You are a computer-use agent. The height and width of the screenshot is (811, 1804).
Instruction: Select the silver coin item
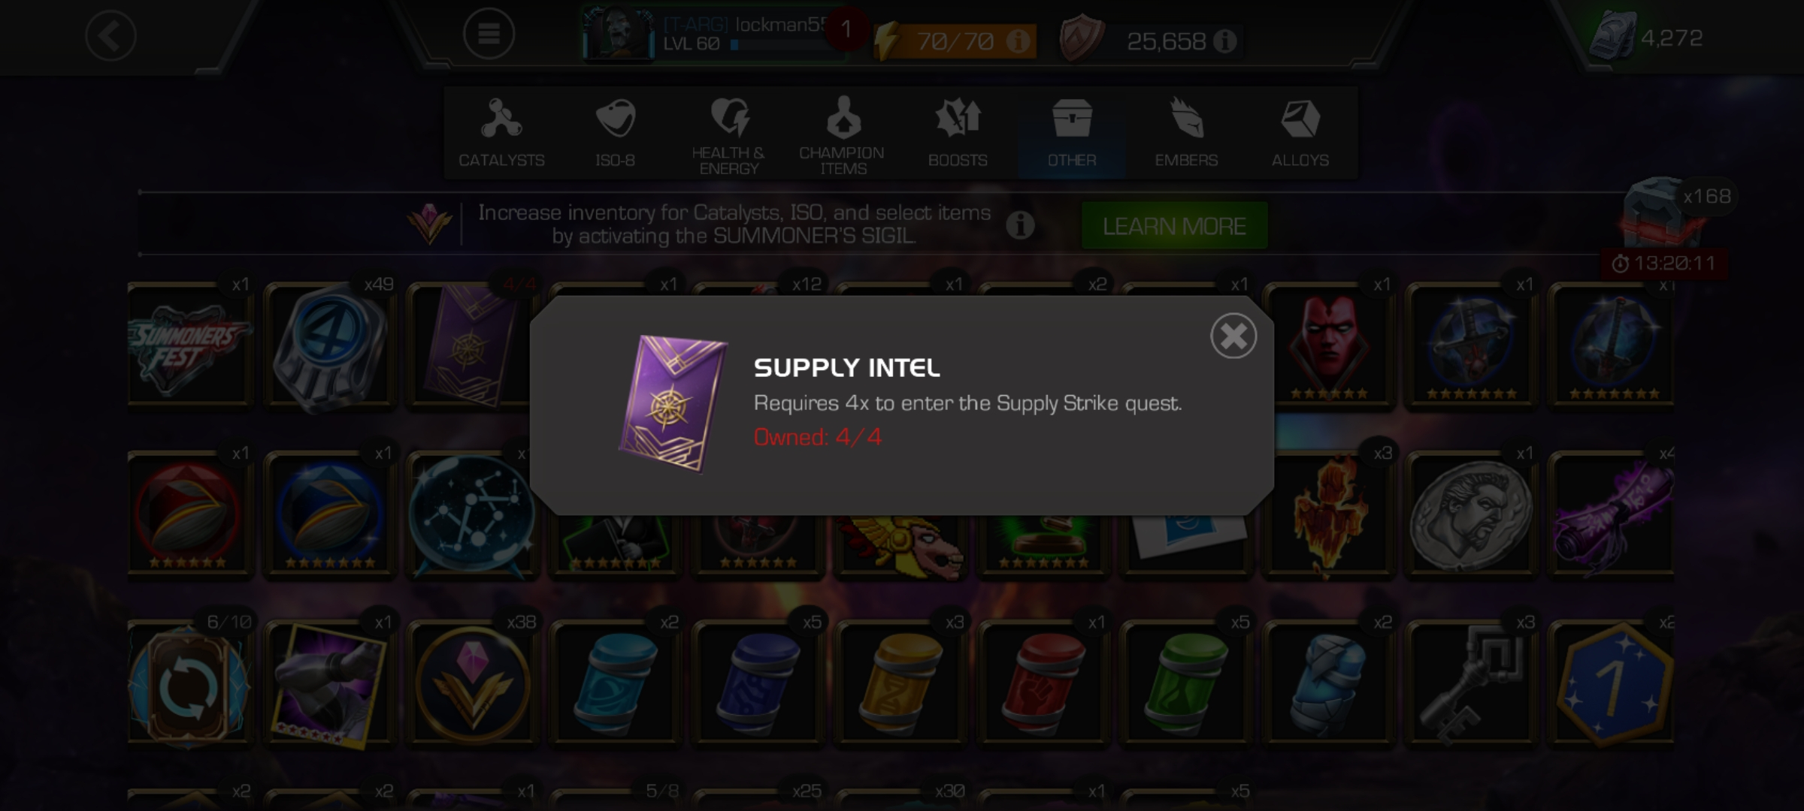(1470, 515)
